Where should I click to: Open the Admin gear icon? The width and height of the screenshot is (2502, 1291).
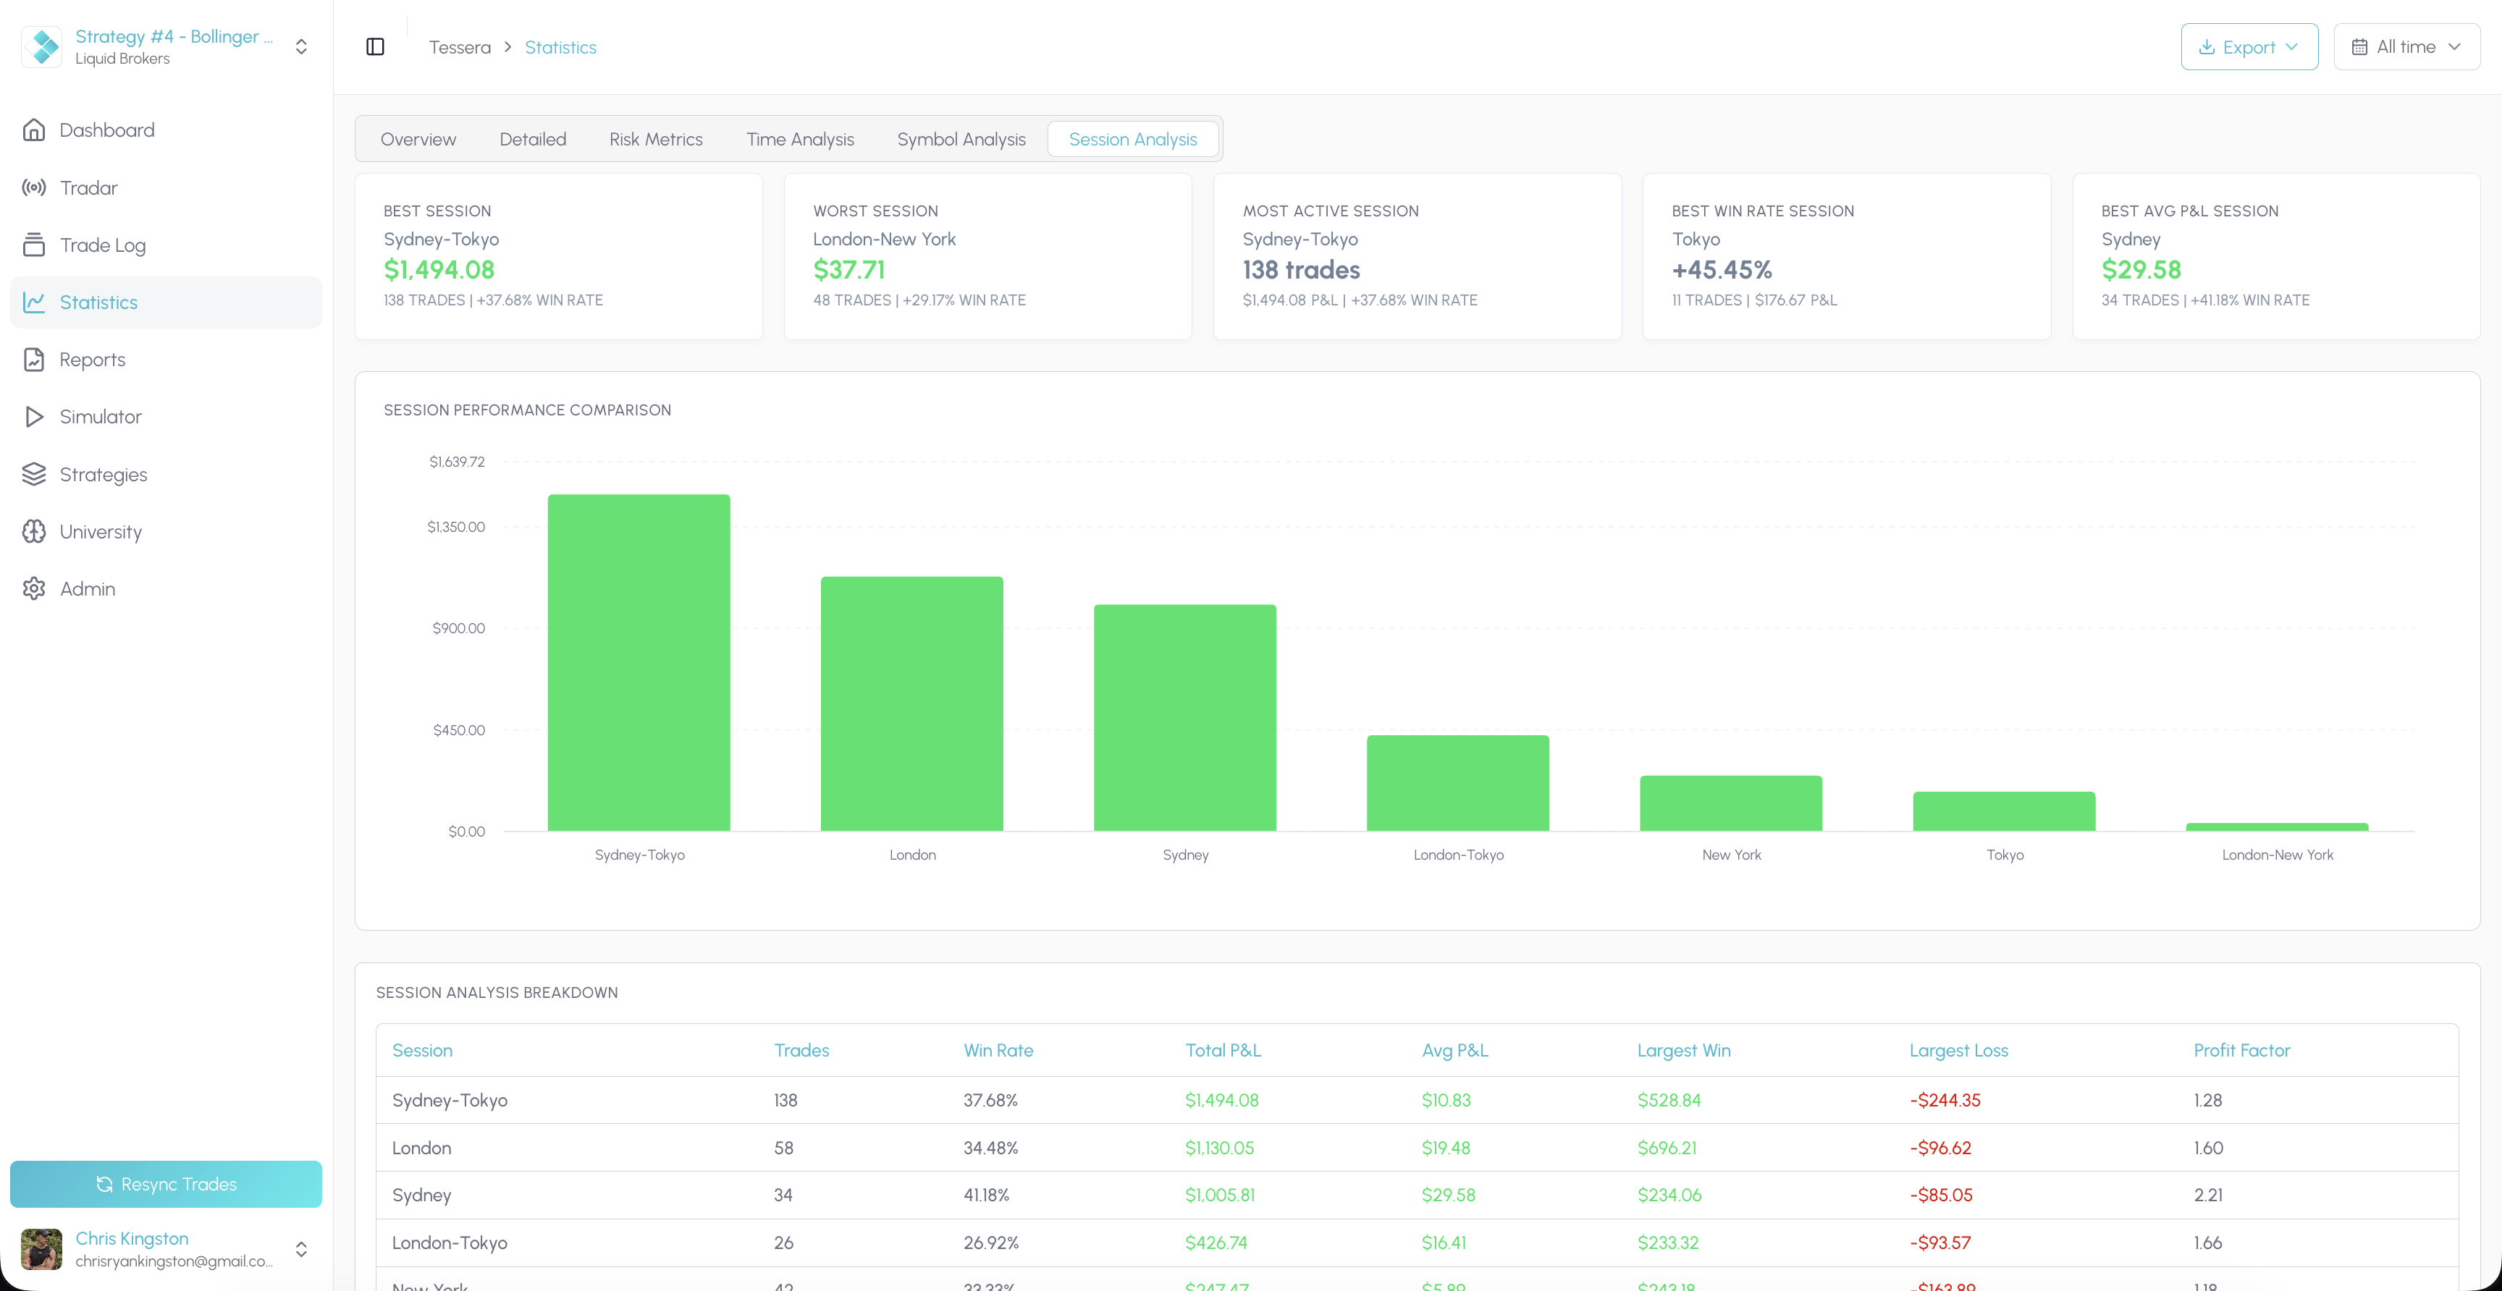coord(34,588)
